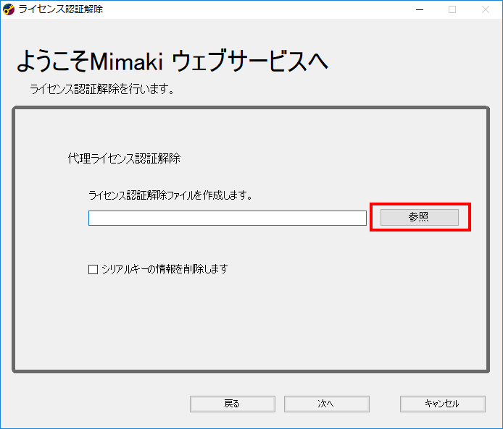Close the ライセンス認証解除 window

486,9
